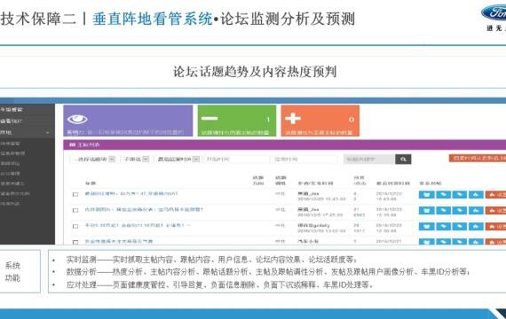The height and width of the screenshot is (319, 506).
Task: Click the blue up-arrow icon in the godaily row
Action: point(476,226)
